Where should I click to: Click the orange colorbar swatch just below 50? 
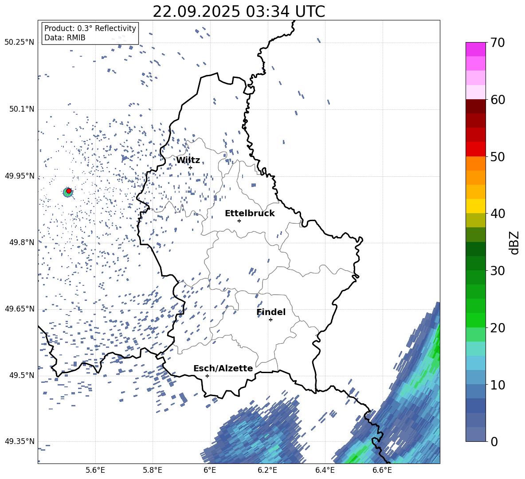tap(475, 164)
